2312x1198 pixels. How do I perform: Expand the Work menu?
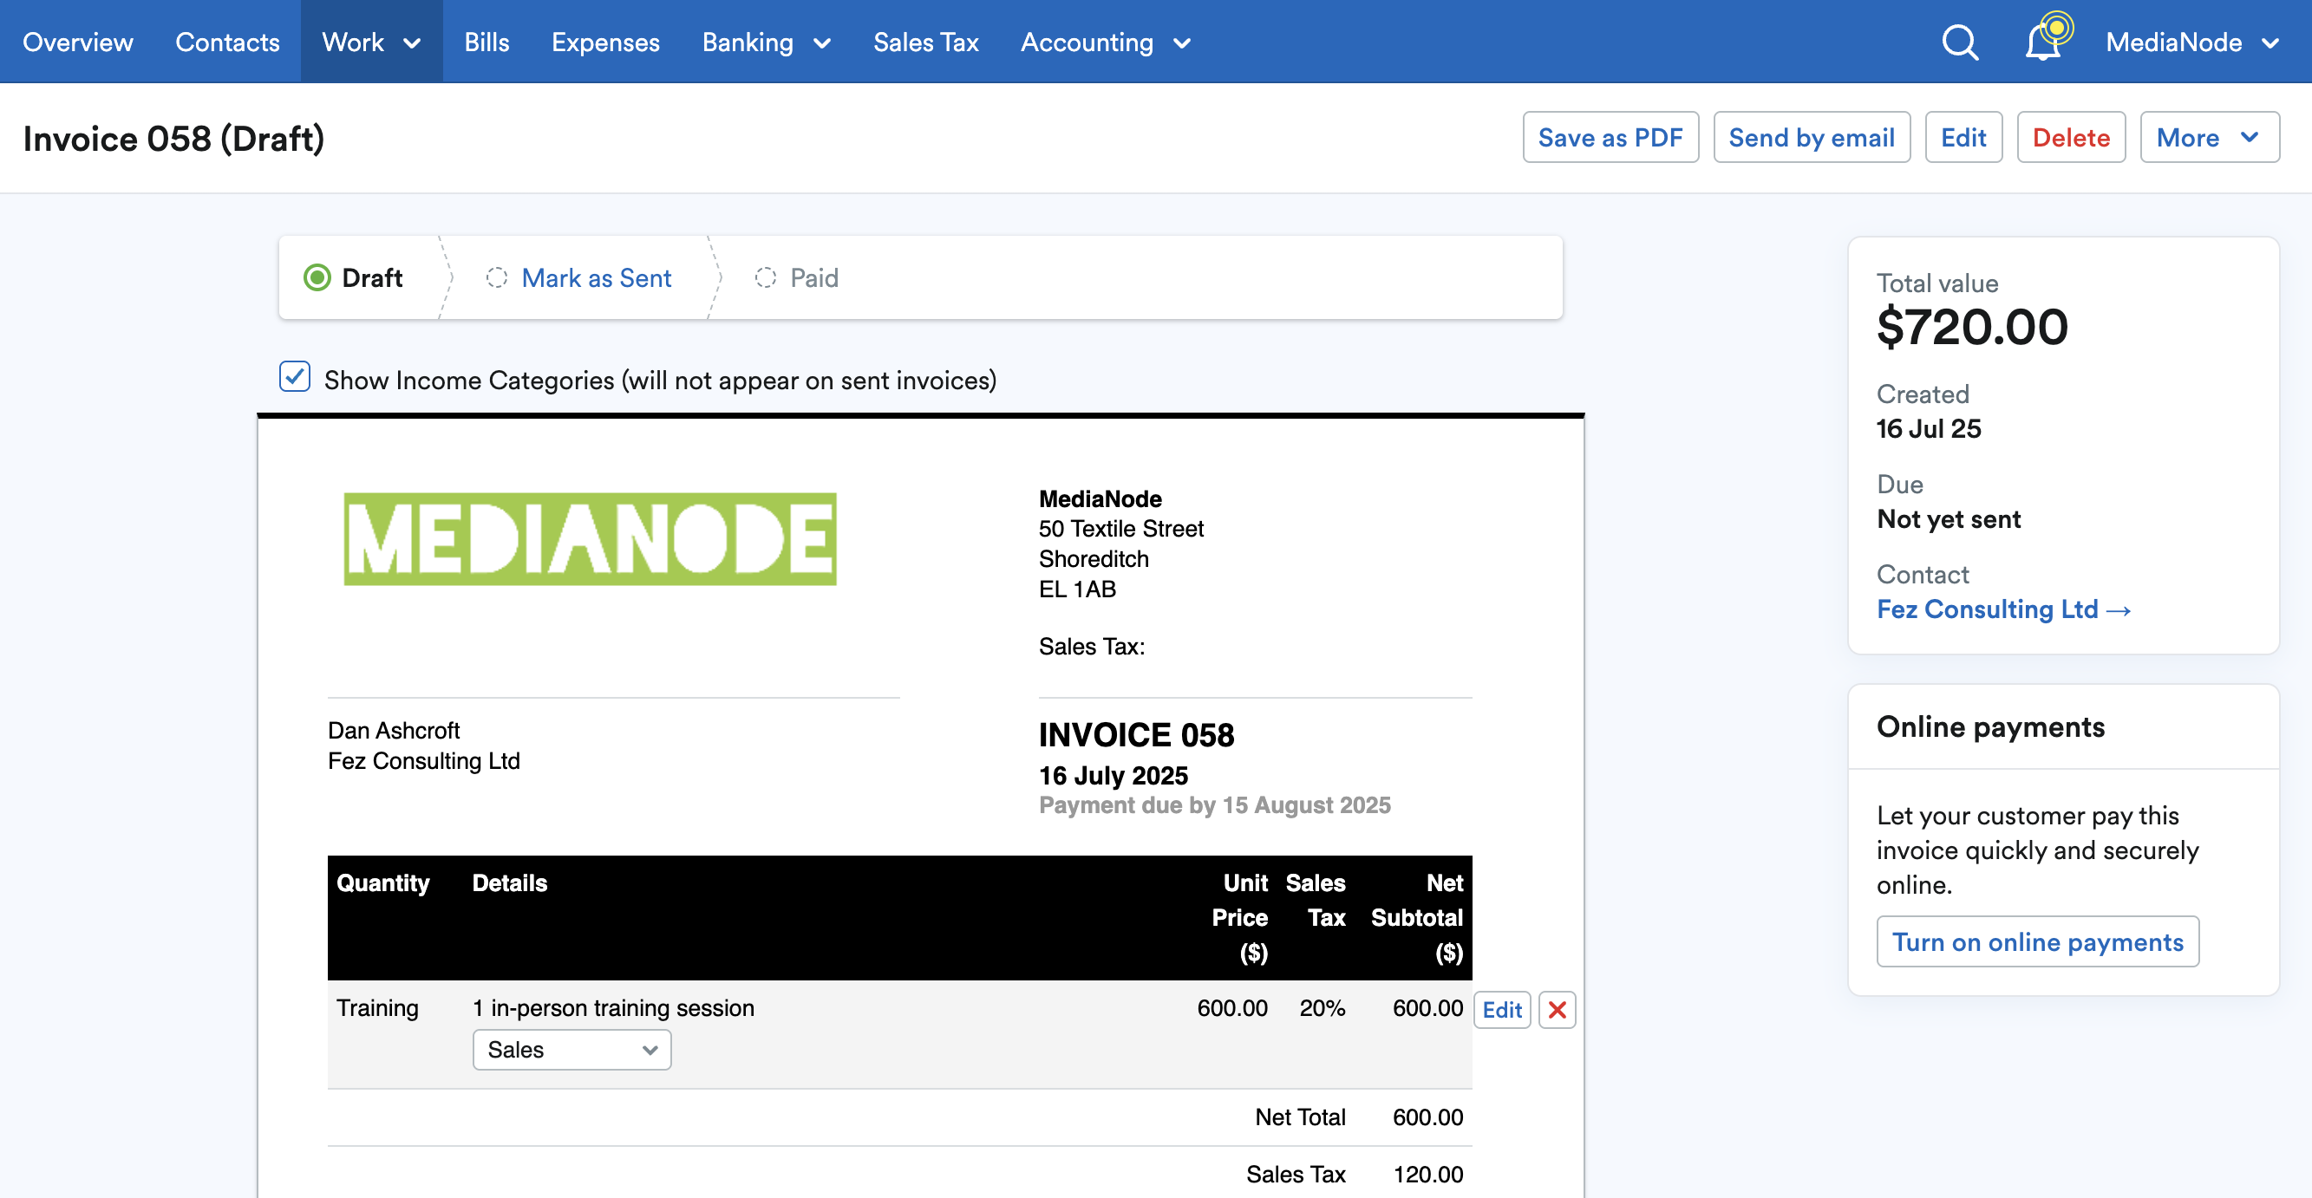371,42
